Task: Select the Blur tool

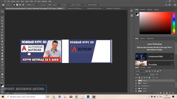Action: (2, 53)
